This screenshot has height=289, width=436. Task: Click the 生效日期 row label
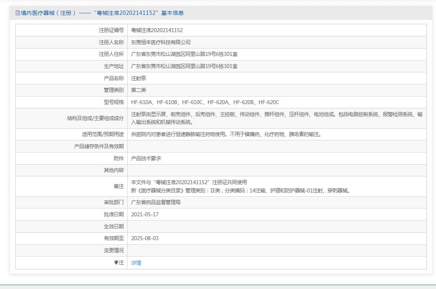[x=114, y=226]
